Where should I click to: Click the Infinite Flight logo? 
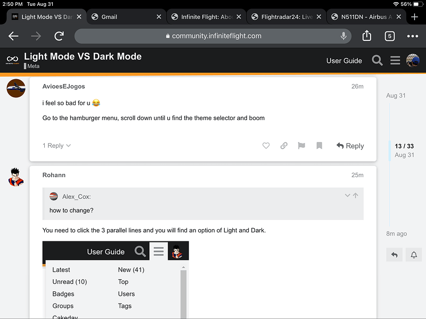(12, 60)
